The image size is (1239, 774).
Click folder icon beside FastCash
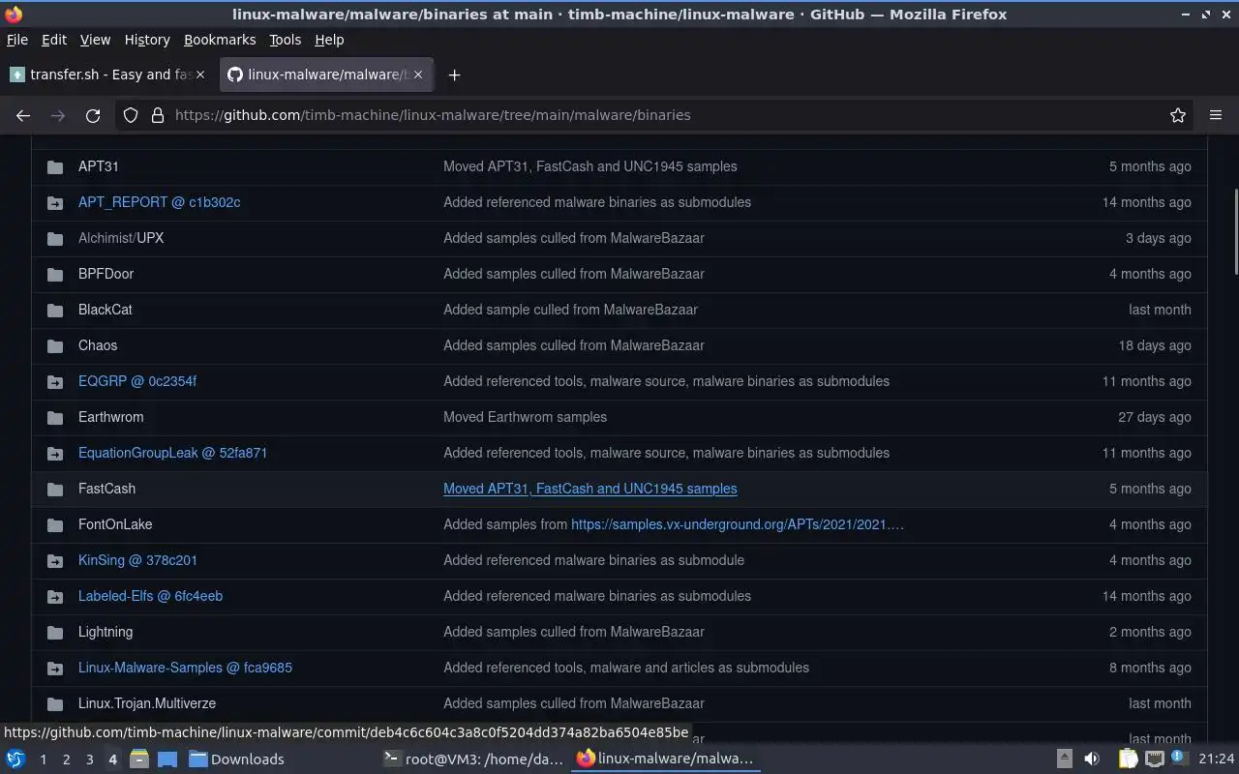pos(55,490)
